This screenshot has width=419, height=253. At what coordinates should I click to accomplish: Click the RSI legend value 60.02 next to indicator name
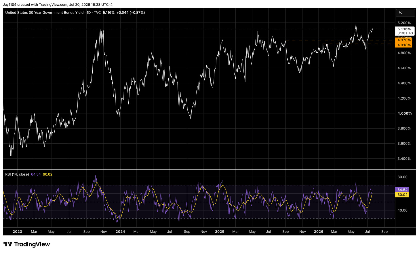[x=48, y=174]
